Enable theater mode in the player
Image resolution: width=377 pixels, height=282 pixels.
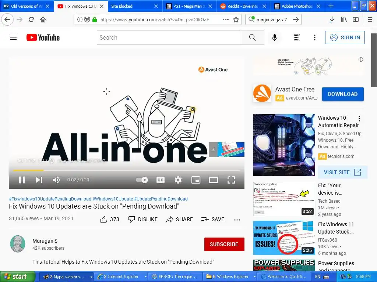coord(214,180)
